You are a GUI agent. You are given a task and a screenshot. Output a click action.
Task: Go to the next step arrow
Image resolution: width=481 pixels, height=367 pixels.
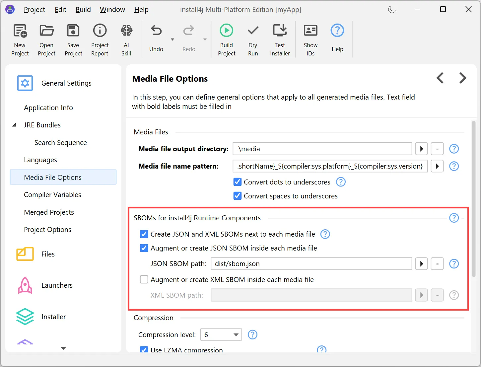point(463,78)
